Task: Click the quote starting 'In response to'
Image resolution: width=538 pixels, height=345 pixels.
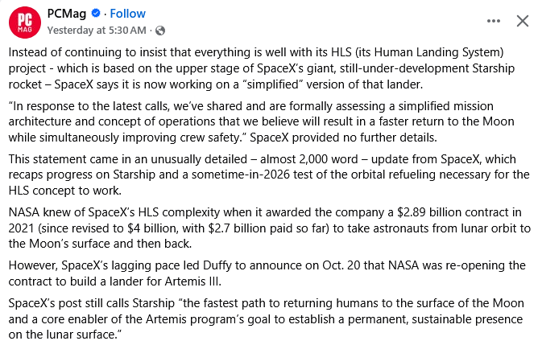Action: click(x=266, y=121)
